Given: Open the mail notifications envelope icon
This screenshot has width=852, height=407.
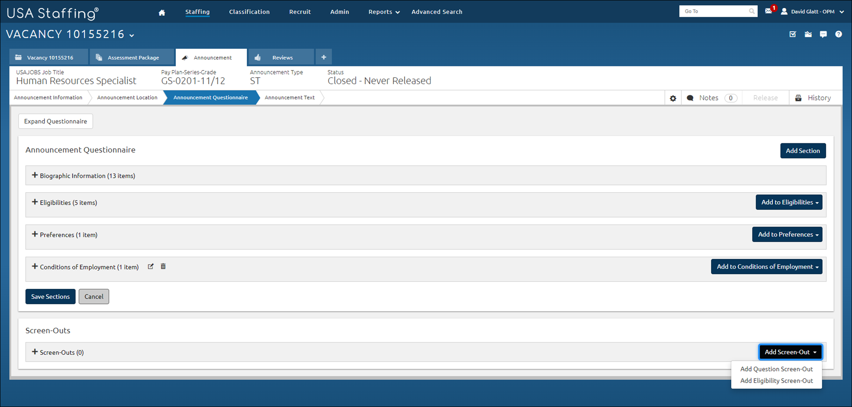Looking at the screenshot, I should 769,11.
